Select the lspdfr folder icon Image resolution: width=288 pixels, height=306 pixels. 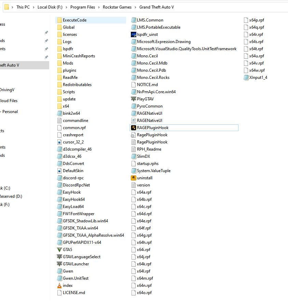coord(59,49)
